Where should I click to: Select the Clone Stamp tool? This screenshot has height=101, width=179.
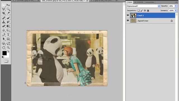[4, 22]
